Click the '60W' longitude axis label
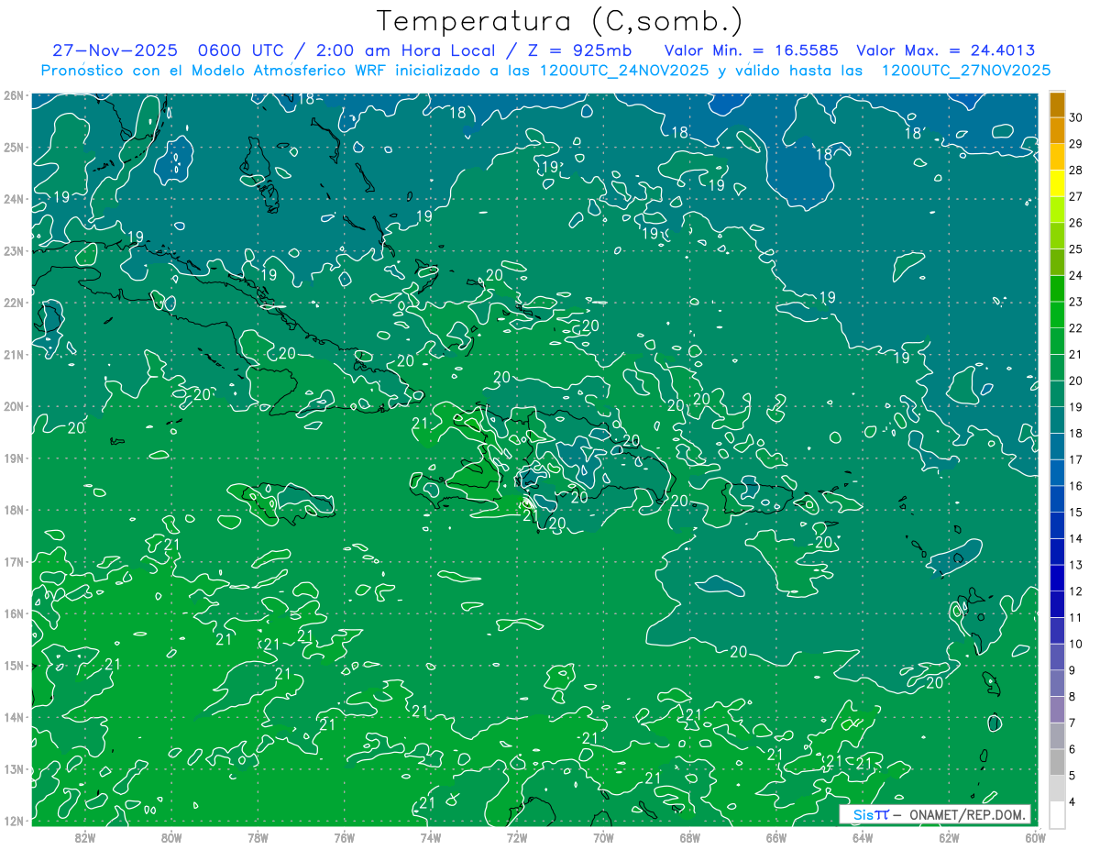The height and width of the screenshot is (850, 1100). (1034, 837)
